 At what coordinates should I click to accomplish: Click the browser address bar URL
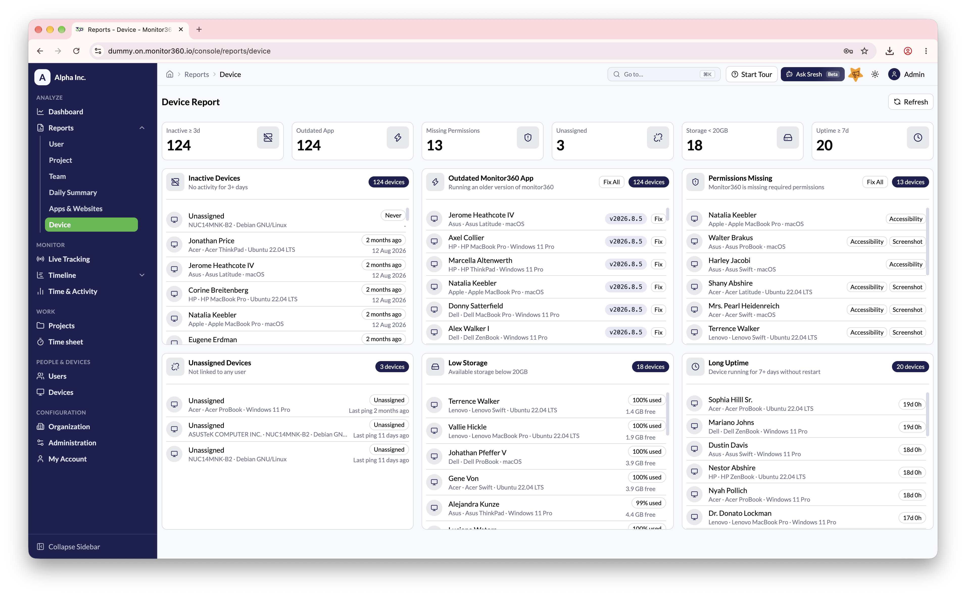[189, 51]
